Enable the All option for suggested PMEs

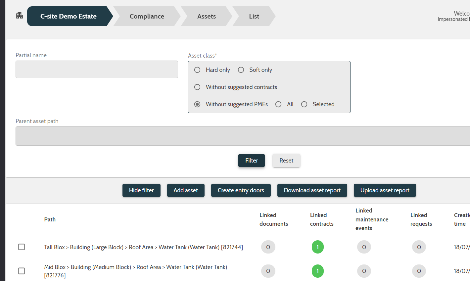click(278, 104)
